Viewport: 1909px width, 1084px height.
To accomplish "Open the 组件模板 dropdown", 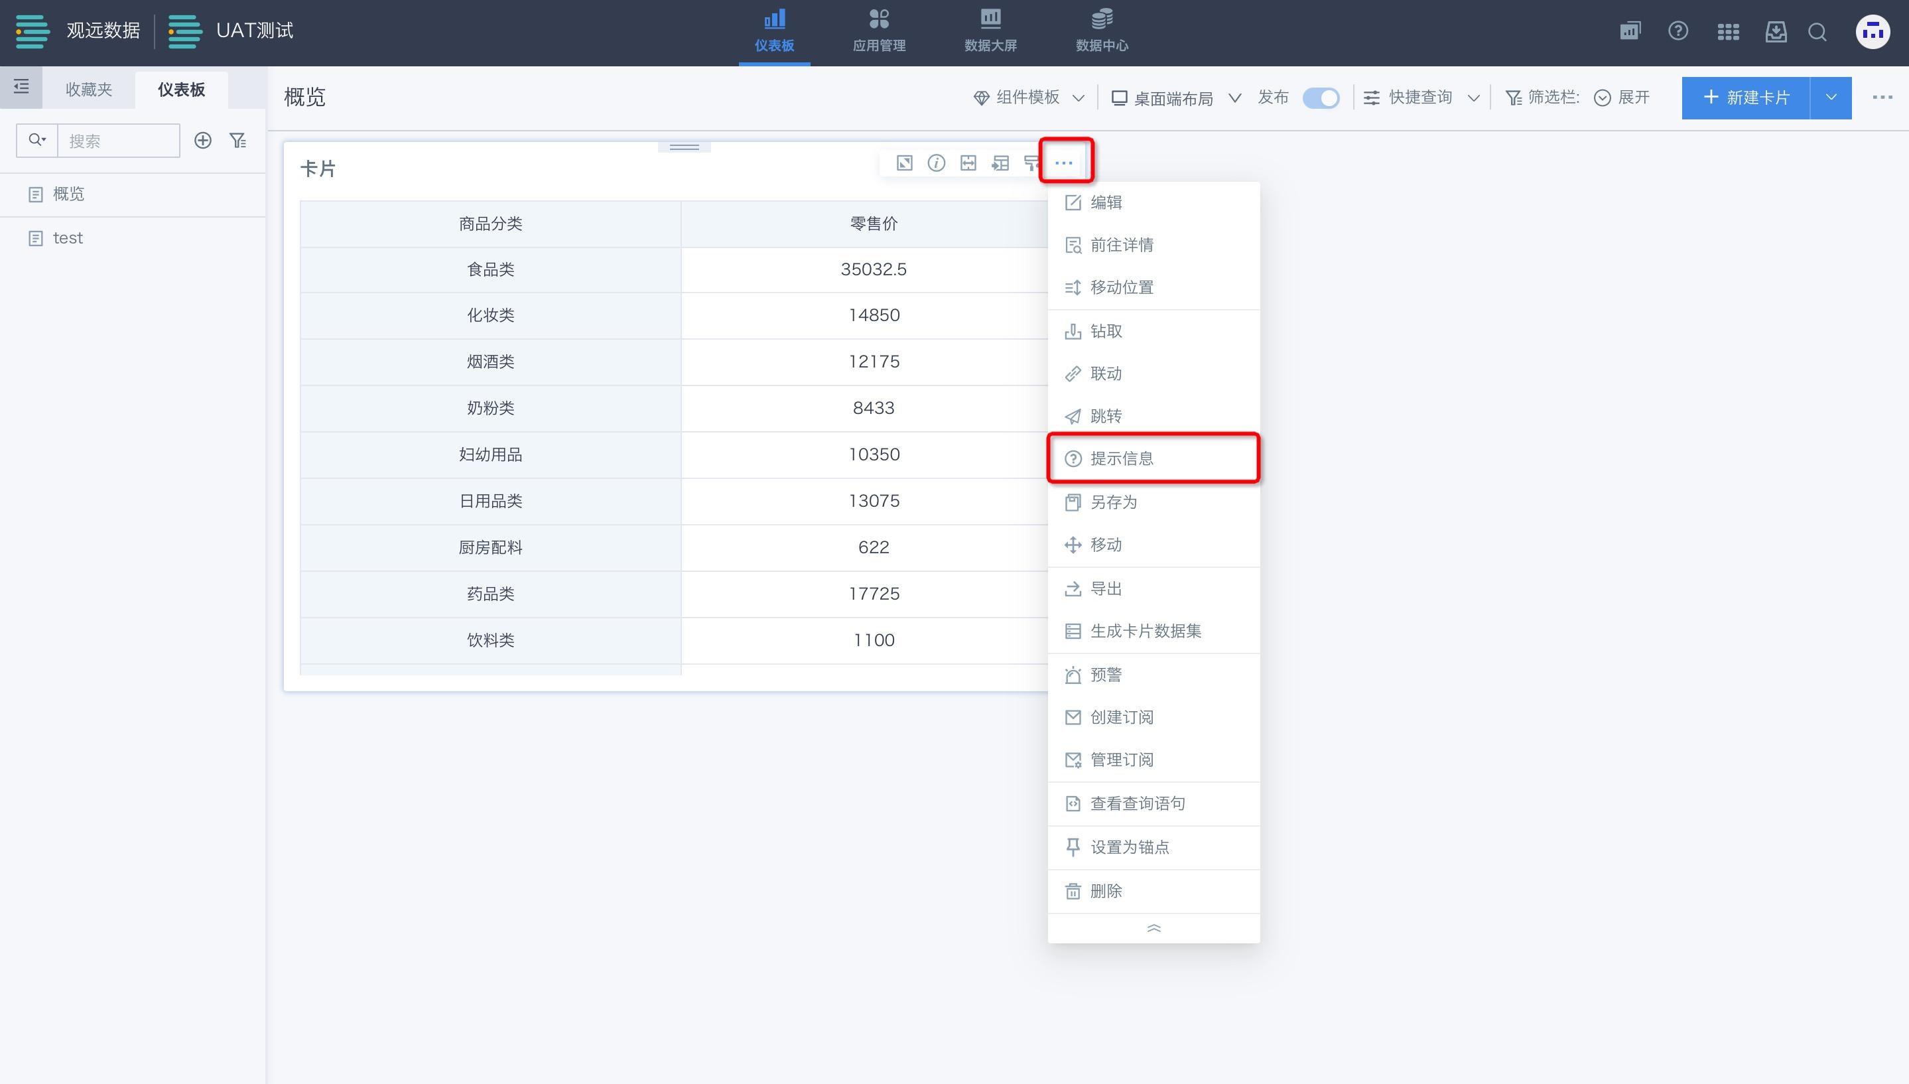I will pos(1029,98).
